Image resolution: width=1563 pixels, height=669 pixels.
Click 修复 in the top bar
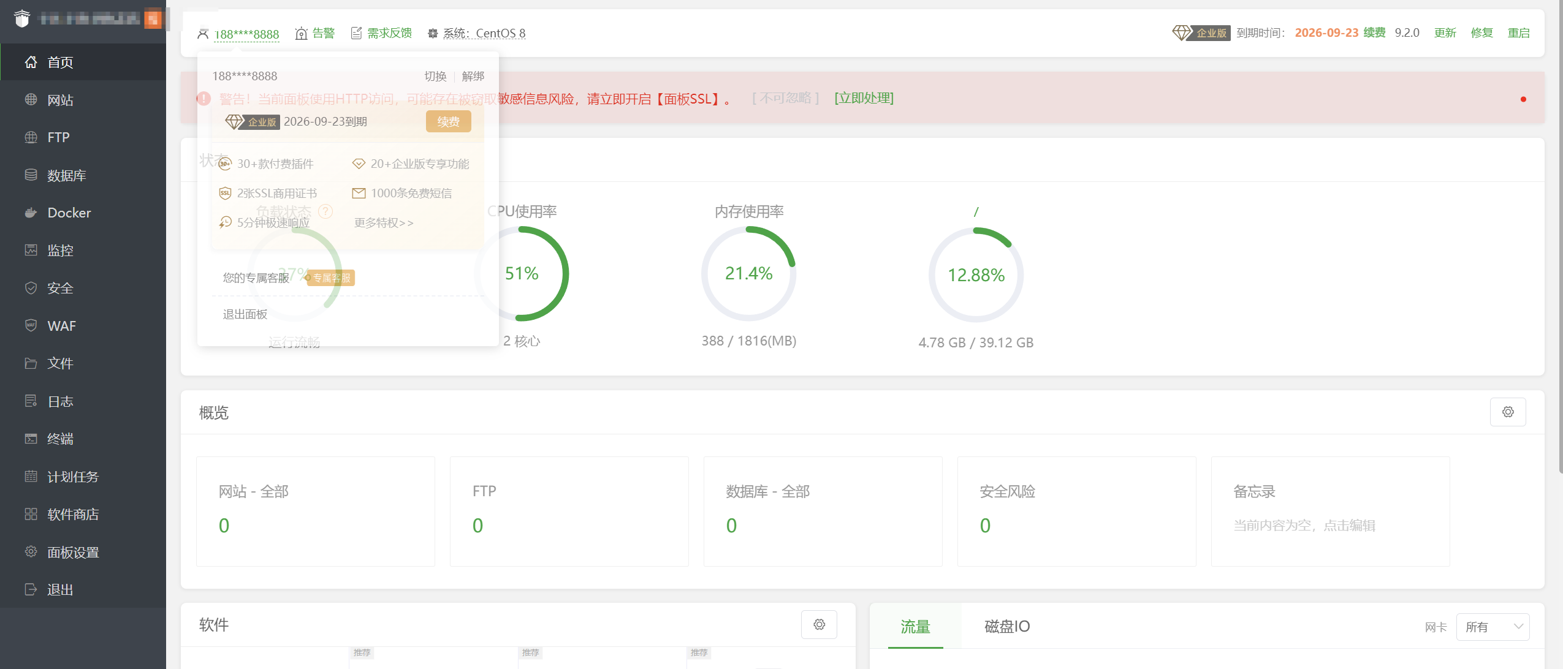1481,32
